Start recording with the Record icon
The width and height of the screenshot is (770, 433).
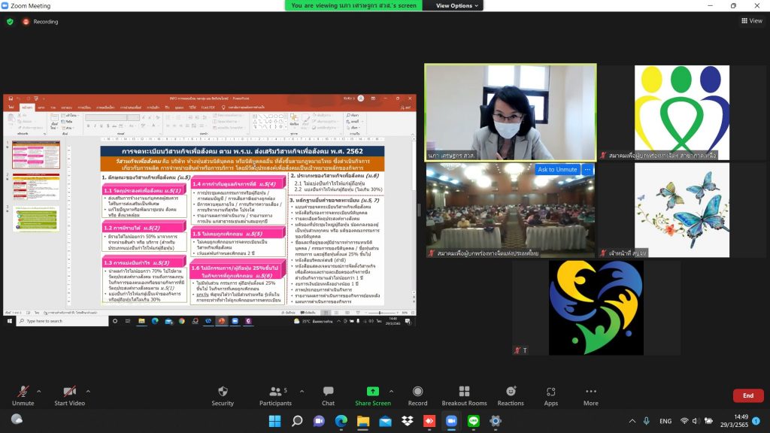[417, 392]
